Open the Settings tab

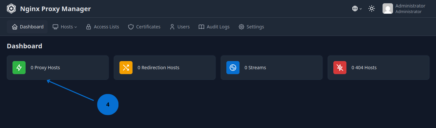tap(251, 27)
